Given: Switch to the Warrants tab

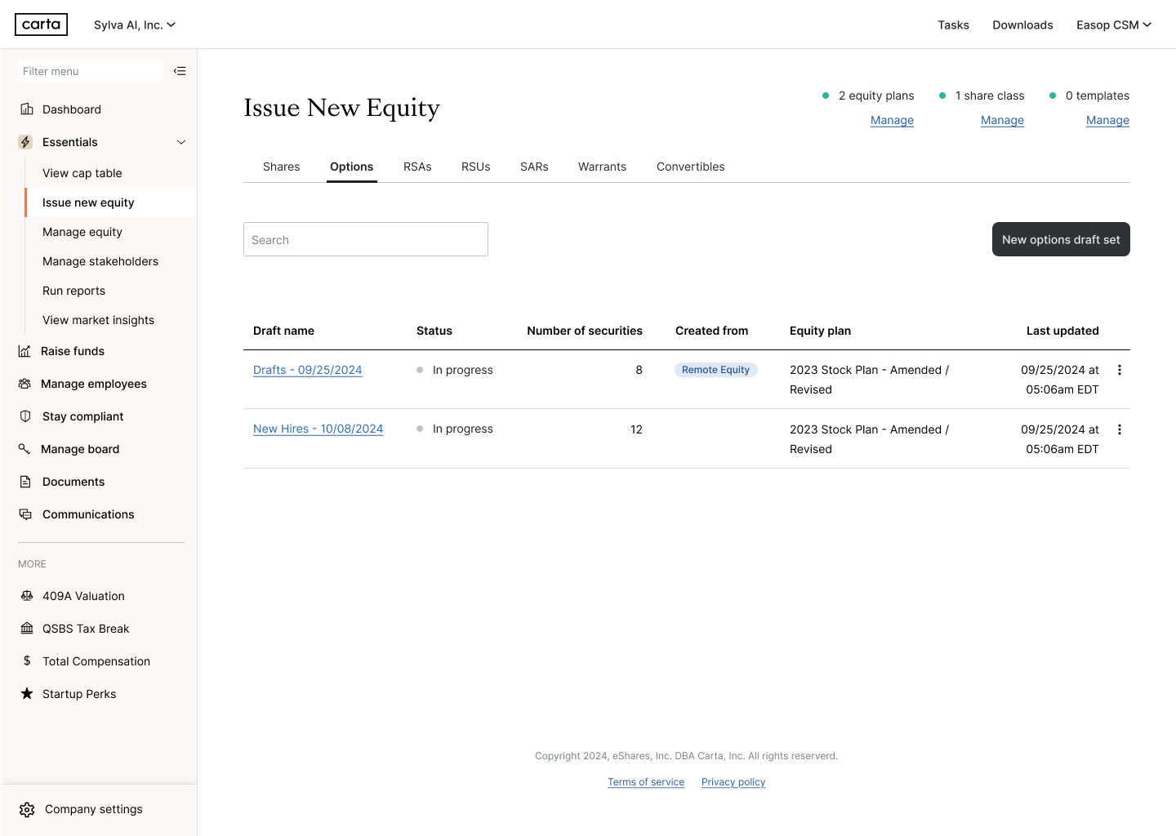Looking at the screenshot, I should tap(602, 167).
